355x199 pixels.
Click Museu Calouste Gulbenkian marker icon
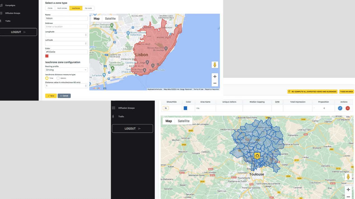pos(128,33)
